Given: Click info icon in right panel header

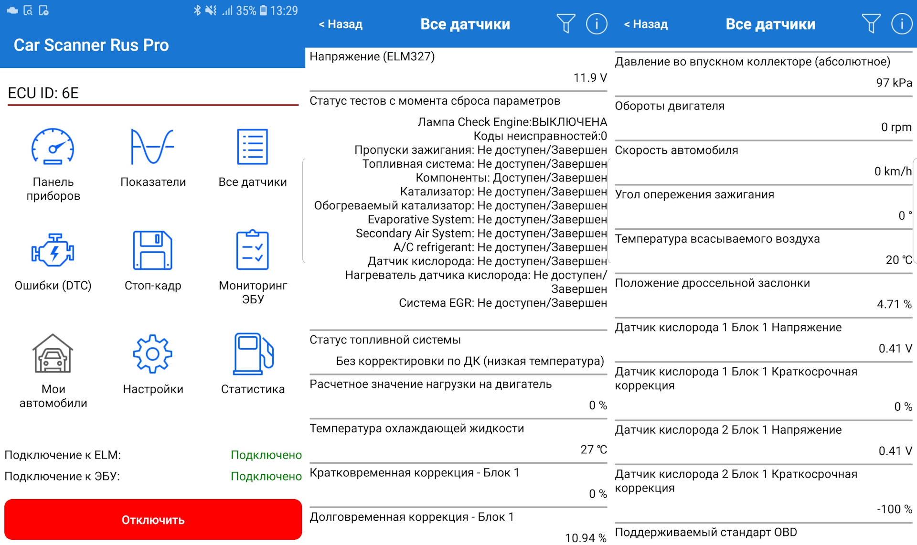Looking at the screenshot, I should [x=902, y=23].
